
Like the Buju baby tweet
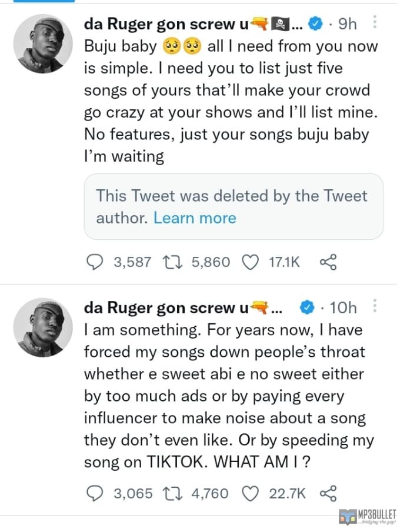click(x=251, y=262)
